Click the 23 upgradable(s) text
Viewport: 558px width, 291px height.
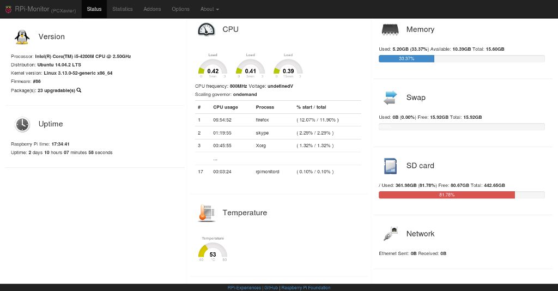point(56,90)
